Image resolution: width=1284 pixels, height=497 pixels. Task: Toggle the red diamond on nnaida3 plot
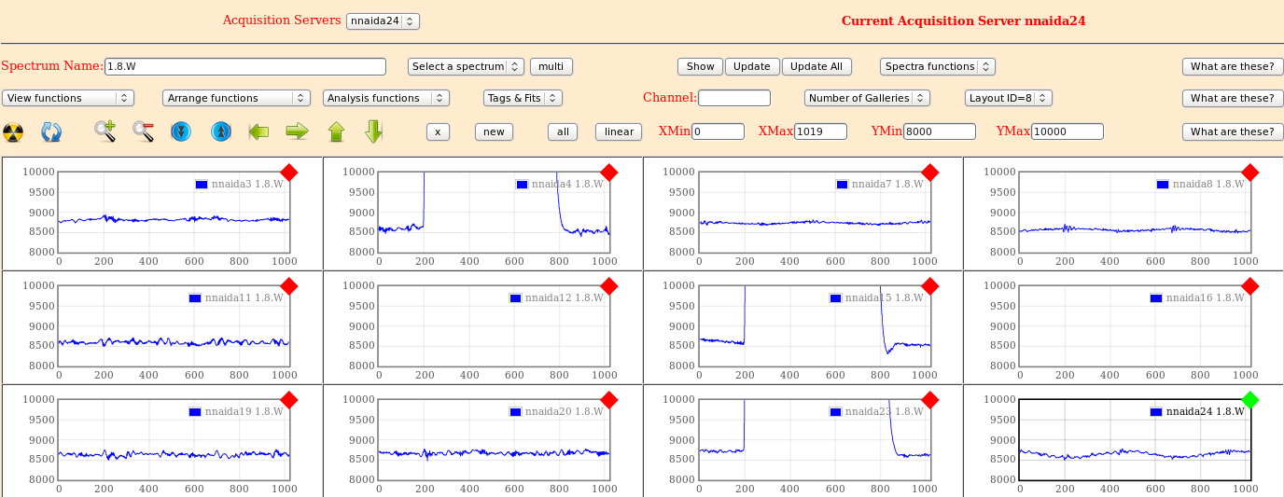tap(289, 173)
